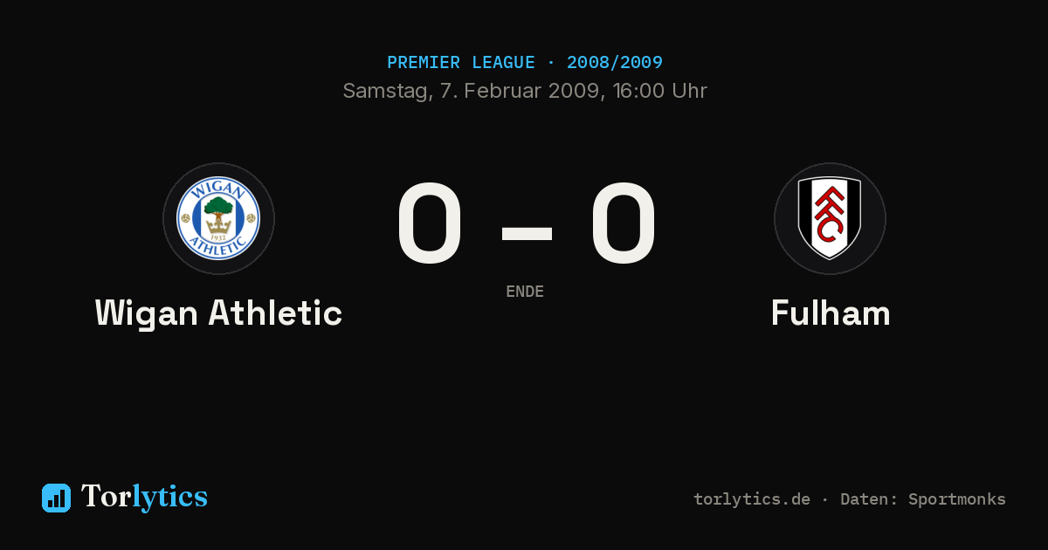Image resolution: width=1048 pixels, height=550 pixels.
Task: Select the 16:00 Uhr kickoff time
Action: [660, 91]
